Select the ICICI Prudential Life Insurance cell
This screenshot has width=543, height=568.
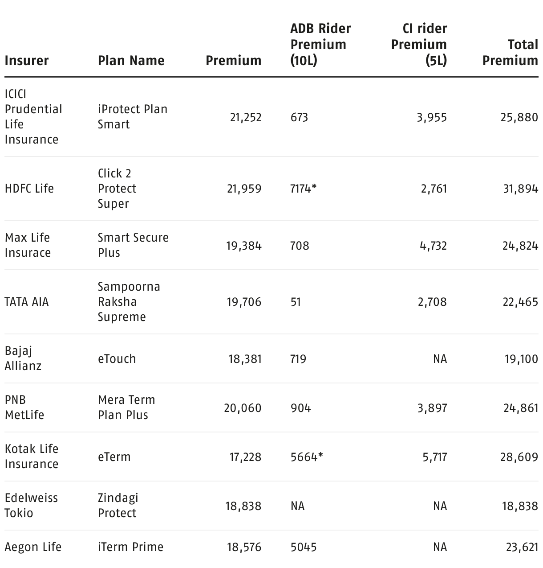[x=33, y=117]
